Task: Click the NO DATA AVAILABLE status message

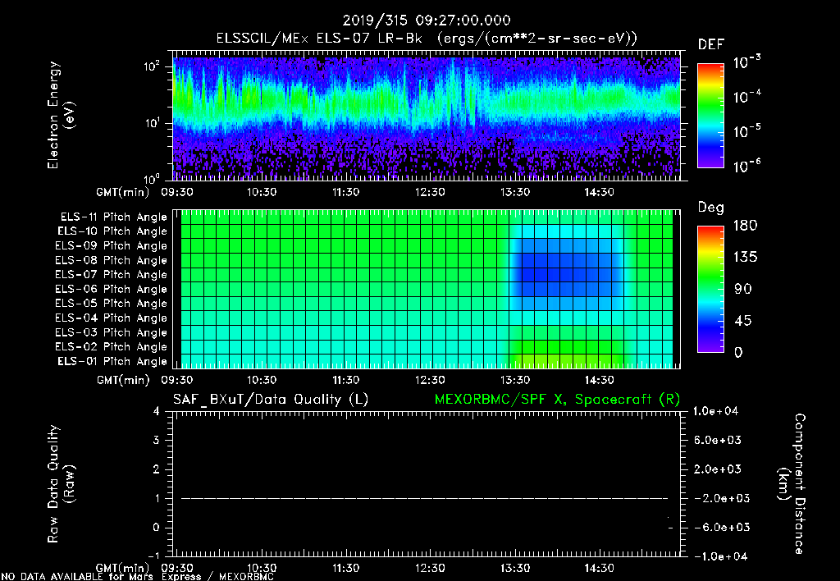Action: click(x=137, y=577)
